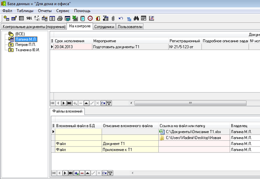The height and width of the screenshot is (179, 260).
Task: Select the Файлы вложений tab
Action: (x=67, y=111)
